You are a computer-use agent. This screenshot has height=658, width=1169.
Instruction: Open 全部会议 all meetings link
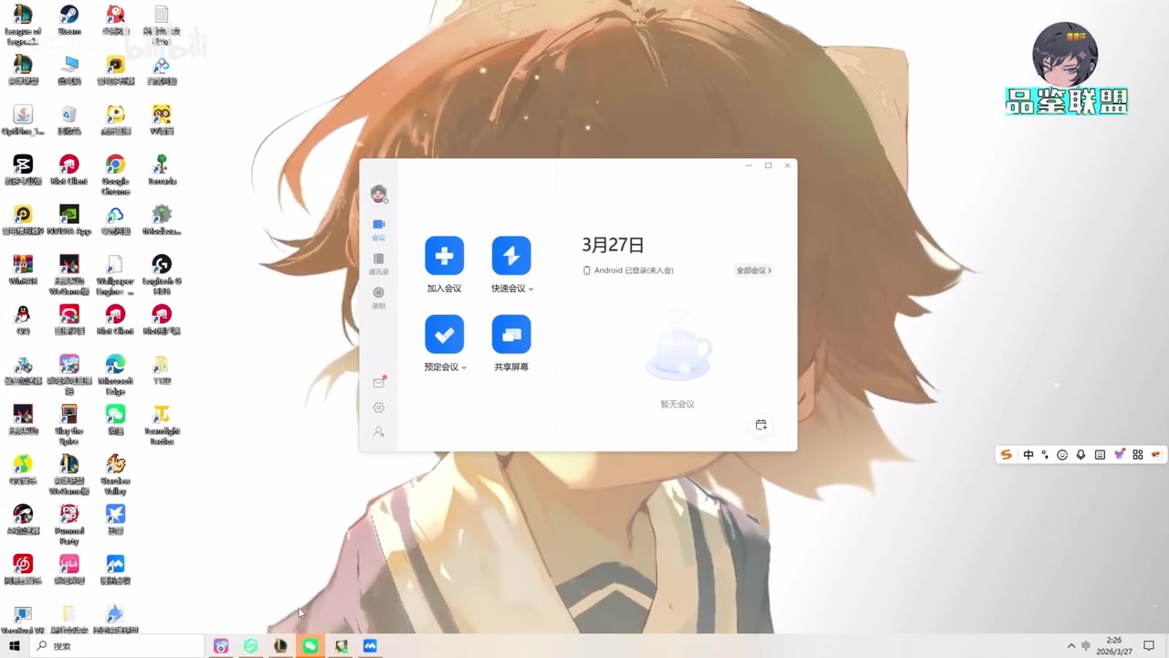[753, 271]
